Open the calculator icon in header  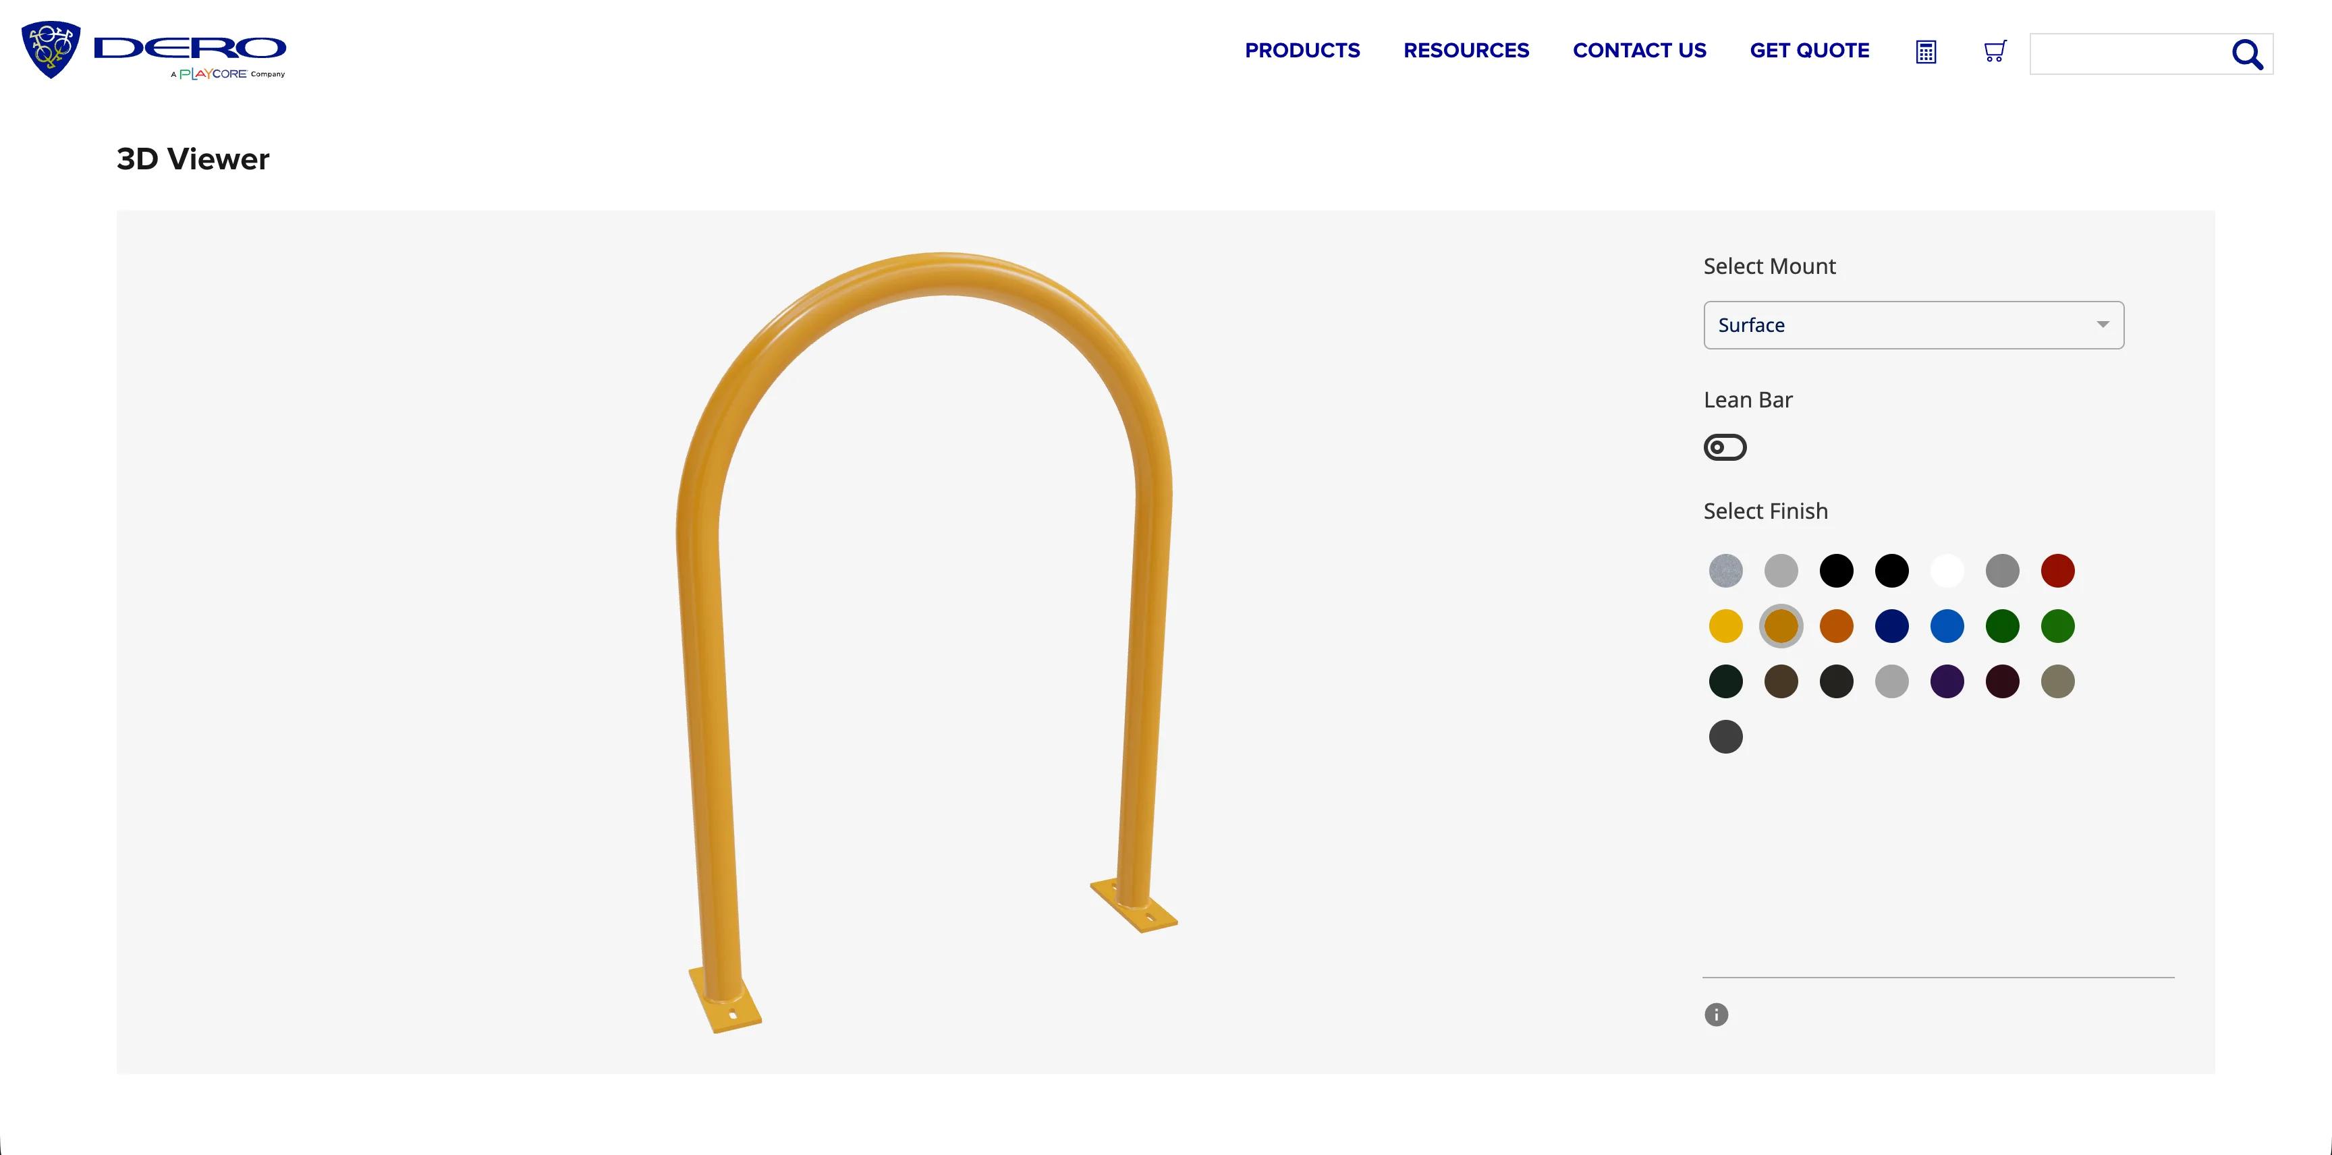tap(1926, 51)
